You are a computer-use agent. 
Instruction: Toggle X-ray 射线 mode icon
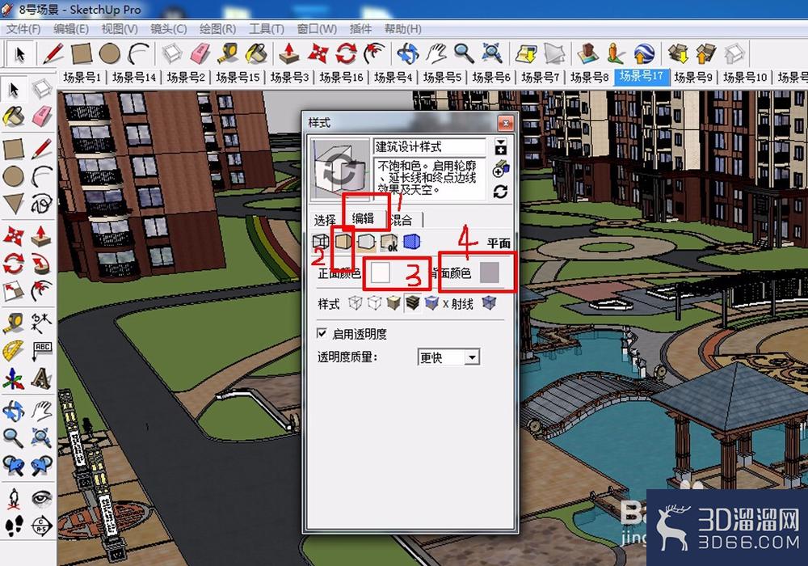click(489, 303)
